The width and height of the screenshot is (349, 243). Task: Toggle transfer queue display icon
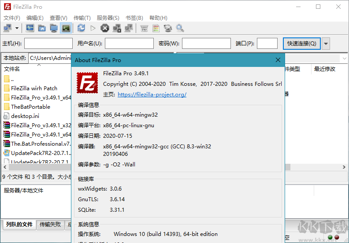point(66,28)
